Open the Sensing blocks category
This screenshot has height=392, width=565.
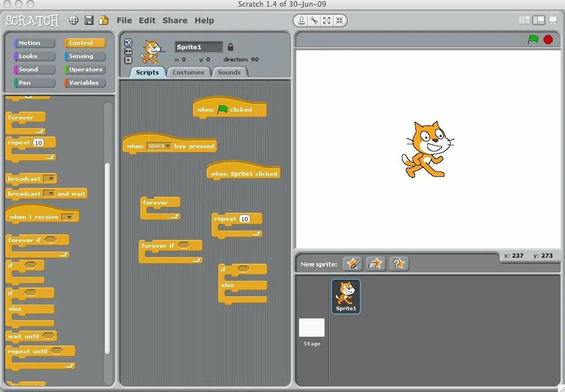(85, 56)
